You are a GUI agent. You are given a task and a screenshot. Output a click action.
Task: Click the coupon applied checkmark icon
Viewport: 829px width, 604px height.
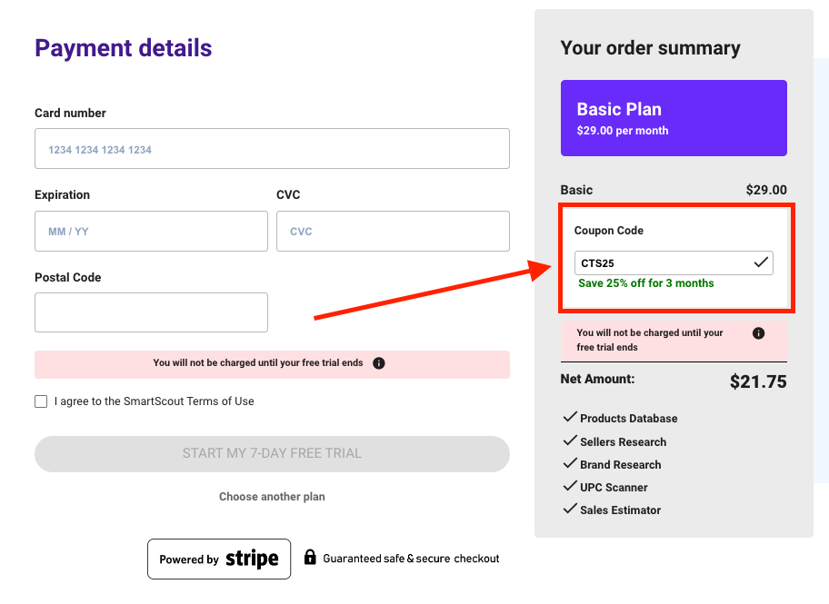coord(762,262)
